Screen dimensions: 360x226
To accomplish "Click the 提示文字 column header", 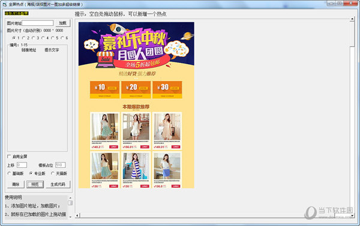I will [52, 50].
